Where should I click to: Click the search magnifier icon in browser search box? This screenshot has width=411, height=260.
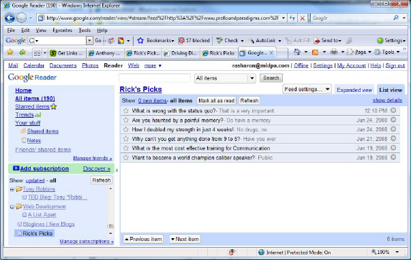[396, 18]
